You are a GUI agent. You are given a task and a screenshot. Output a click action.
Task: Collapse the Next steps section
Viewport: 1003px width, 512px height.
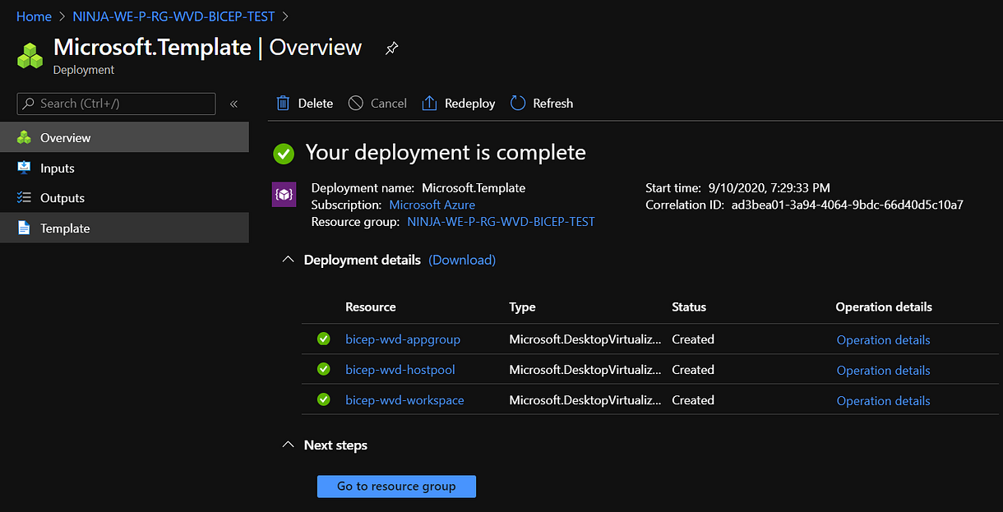[x=288, y=445]
